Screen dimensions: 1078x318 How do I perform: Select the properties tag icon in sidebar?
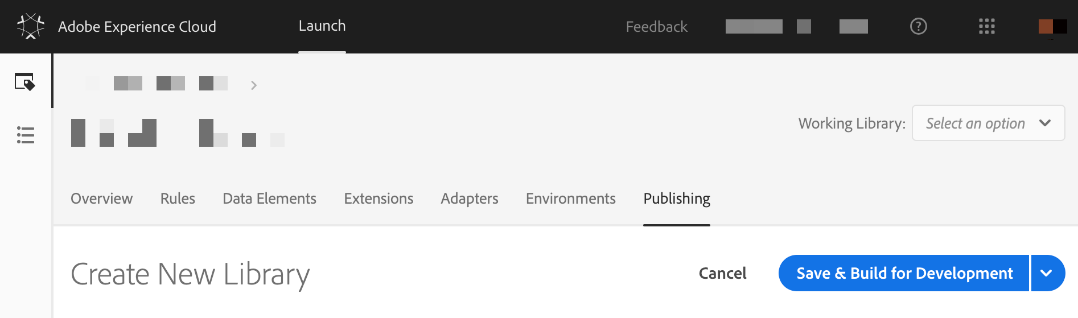[x=25, y=82]
